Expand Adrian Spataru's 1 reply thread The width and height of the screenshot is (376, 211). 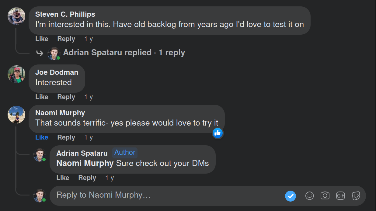pyautogui.click(x=124, y=53)
